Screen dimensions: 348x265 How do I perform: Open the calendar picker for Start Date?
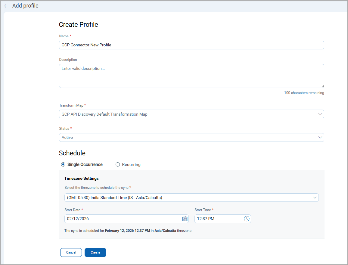tap(185, 219)
